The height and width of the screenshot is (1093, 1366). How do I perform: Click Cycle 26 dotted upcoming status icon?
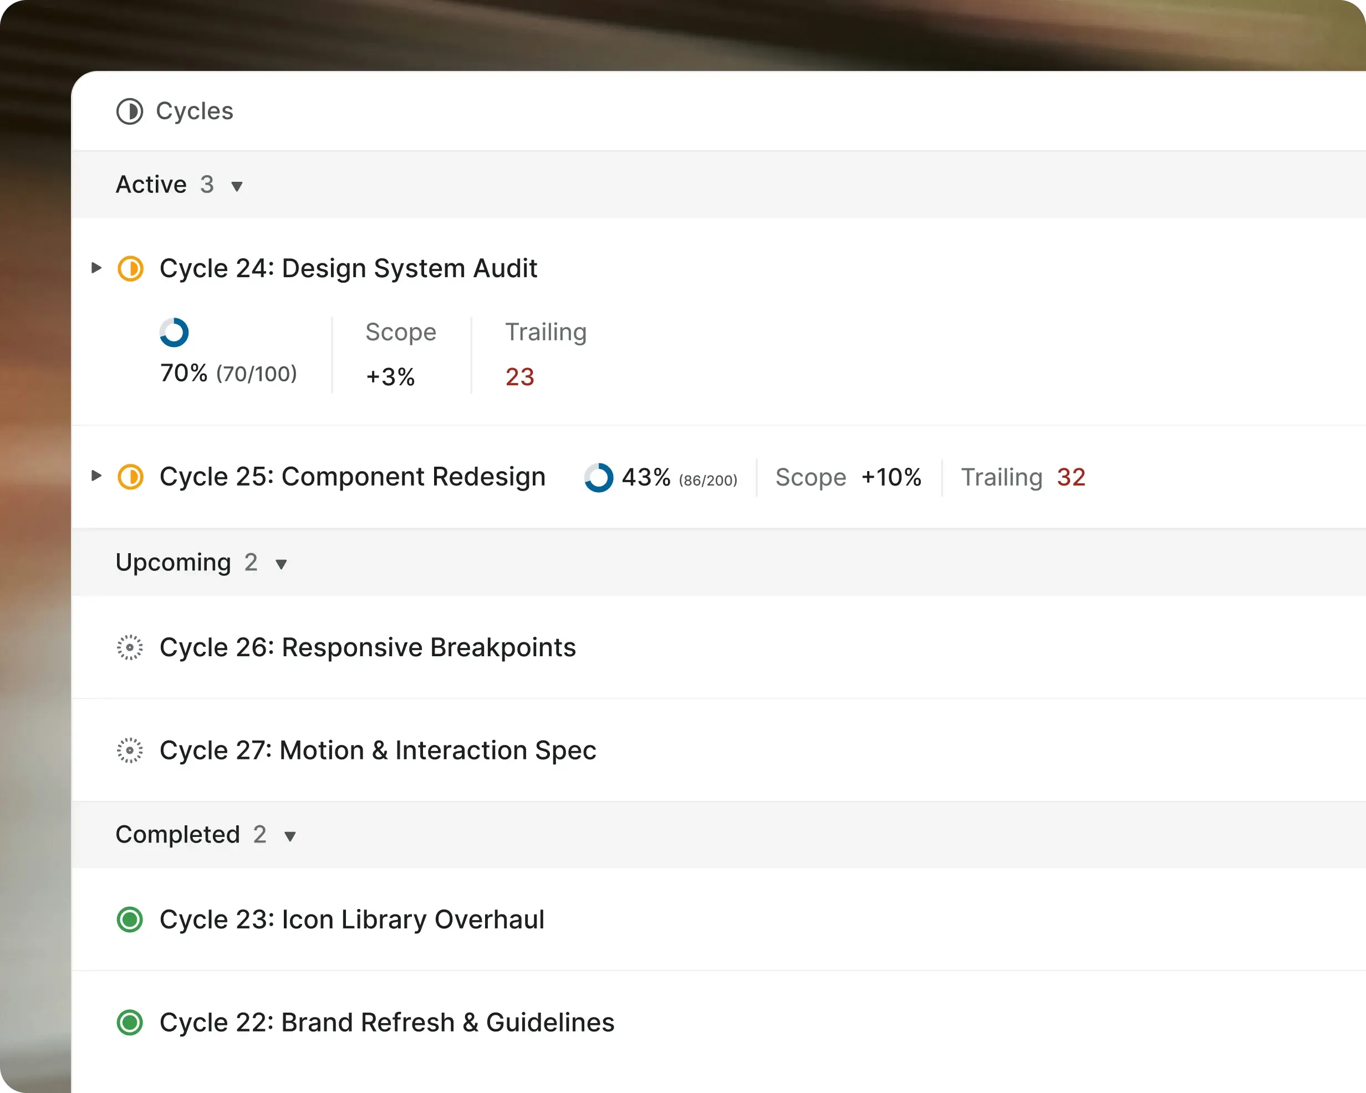(130, 647)
